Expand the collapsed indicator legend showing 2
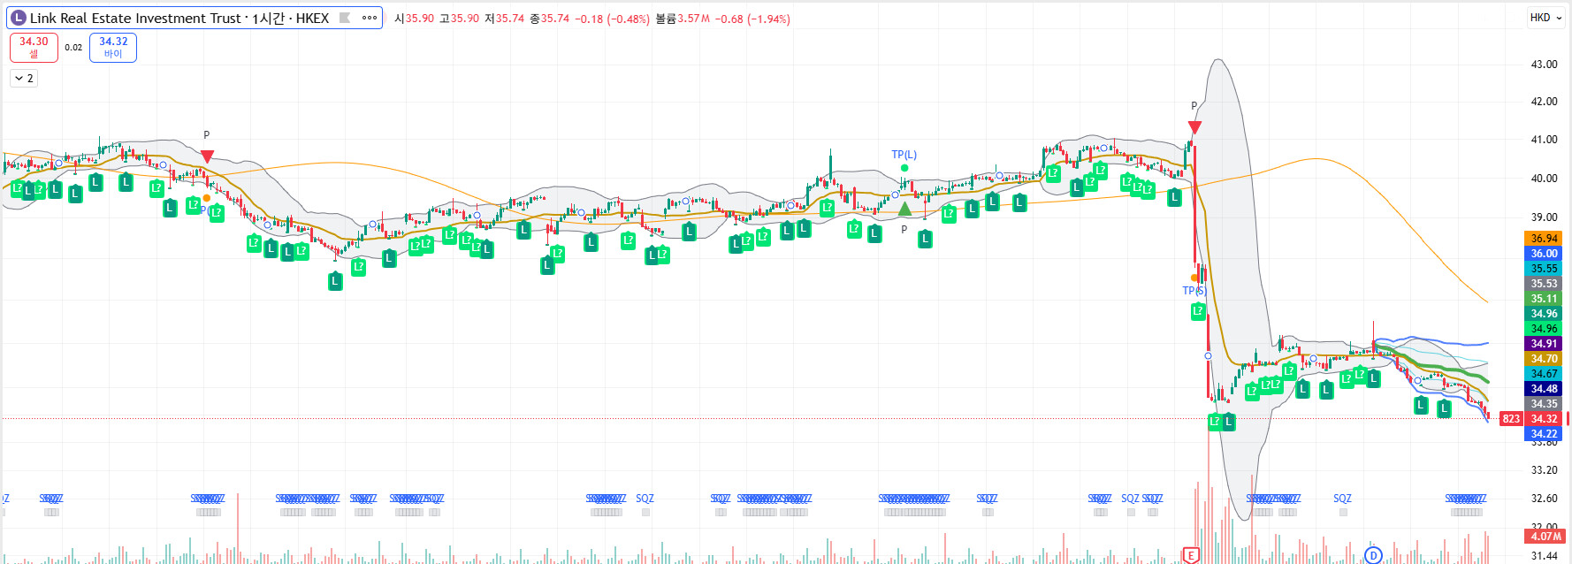Screen dimensions: 1572x564 [x=24, y=79]
